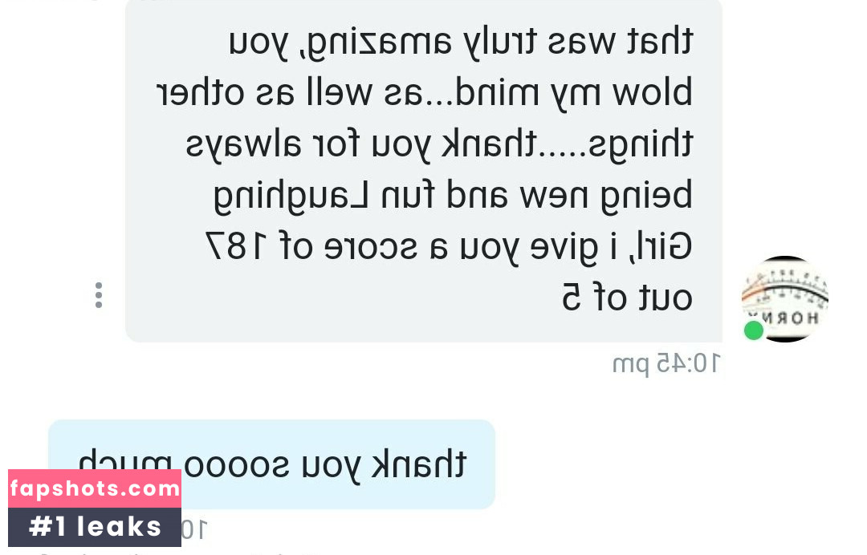
Task: Click the partial timestamp below blue bubble
Action: pos(194,530)
